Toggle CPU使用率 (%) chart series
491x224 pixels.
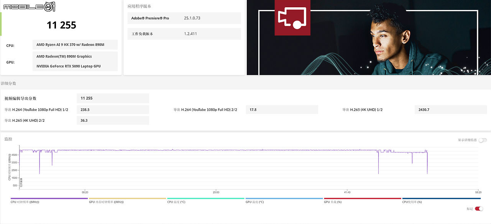(441, 200)
